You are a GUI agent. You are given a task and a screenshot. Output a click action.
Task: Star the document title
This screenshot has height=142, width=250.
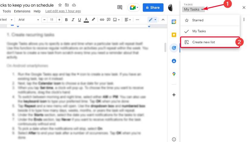(x=60, y=5)
